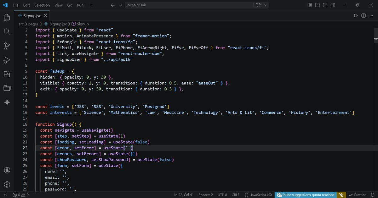Open the folder-shaped activity bar icon
Viewport: 378px width, 198px height.
point(7,88)
